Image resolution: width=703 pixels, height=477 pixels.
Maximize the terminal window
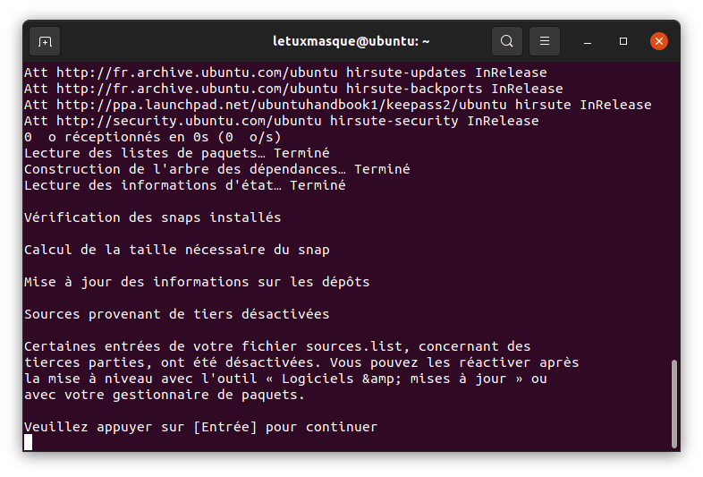pos(623,41)
